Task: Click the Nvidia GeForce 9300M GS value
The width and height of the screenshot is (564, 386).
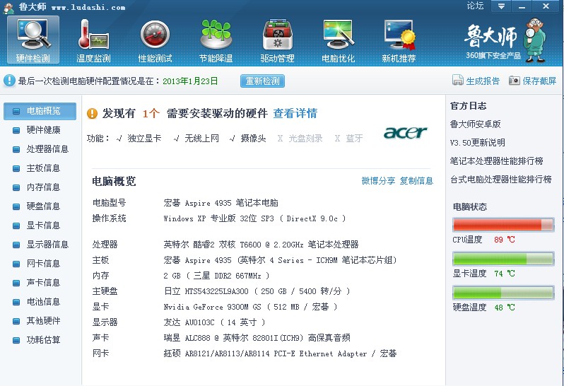Action: point(250,307)
